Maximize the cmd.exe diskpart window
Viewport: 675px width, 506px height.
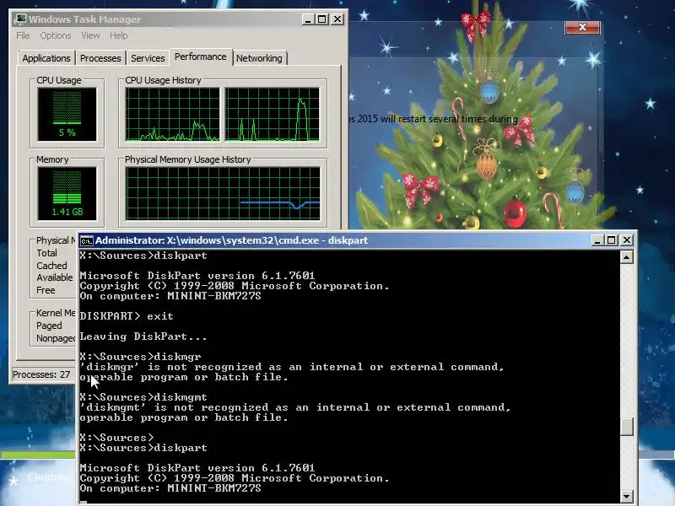611,240
